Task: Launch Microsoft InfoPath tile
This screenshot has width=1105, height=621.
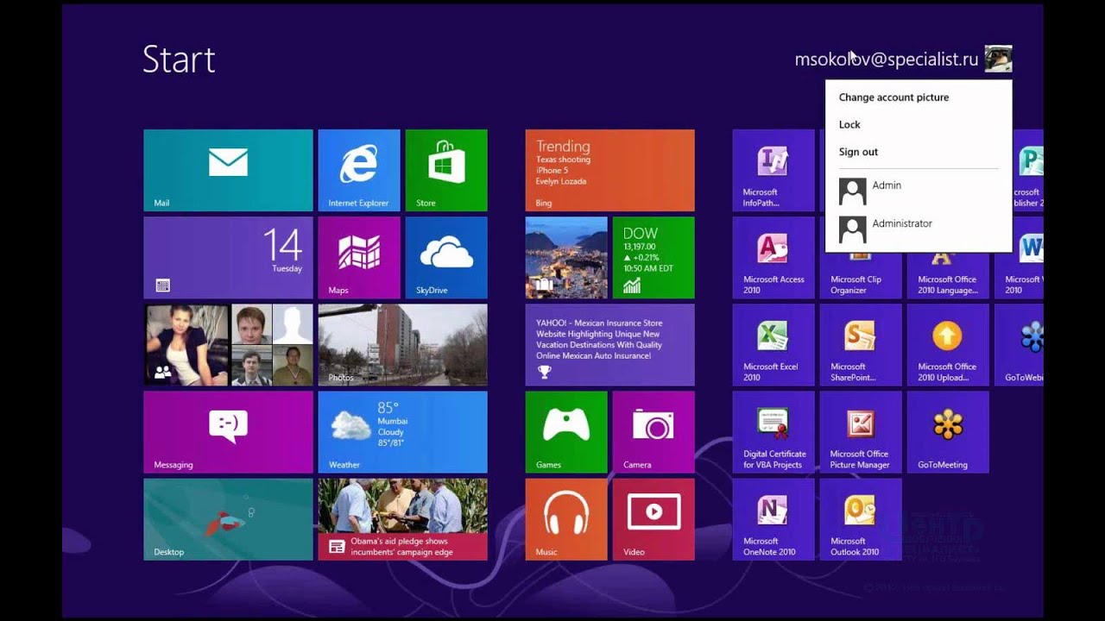Action: click(x=773, y=170)
